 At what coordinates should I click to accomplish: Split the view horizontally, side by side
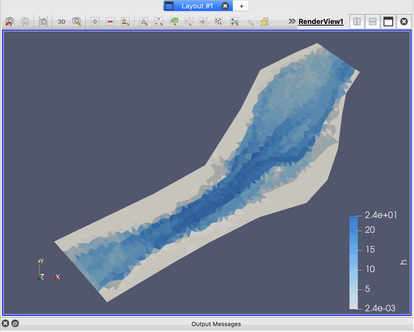point(357,22)
